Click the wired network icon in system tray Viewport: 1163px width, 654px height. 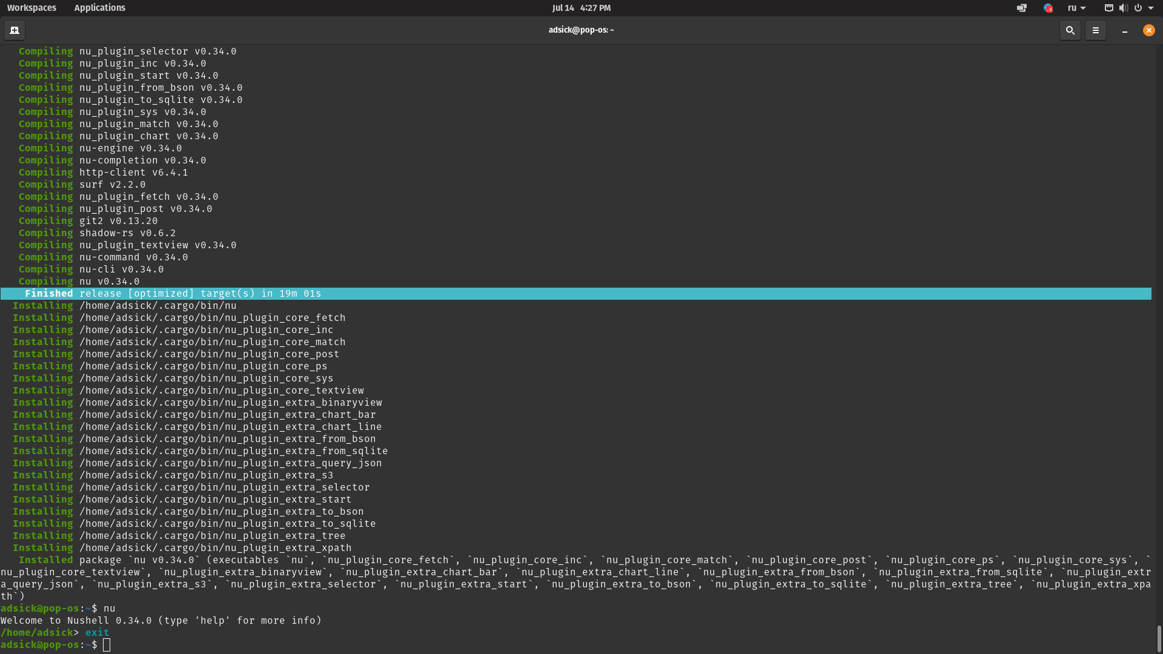[x=1108, y=8]
